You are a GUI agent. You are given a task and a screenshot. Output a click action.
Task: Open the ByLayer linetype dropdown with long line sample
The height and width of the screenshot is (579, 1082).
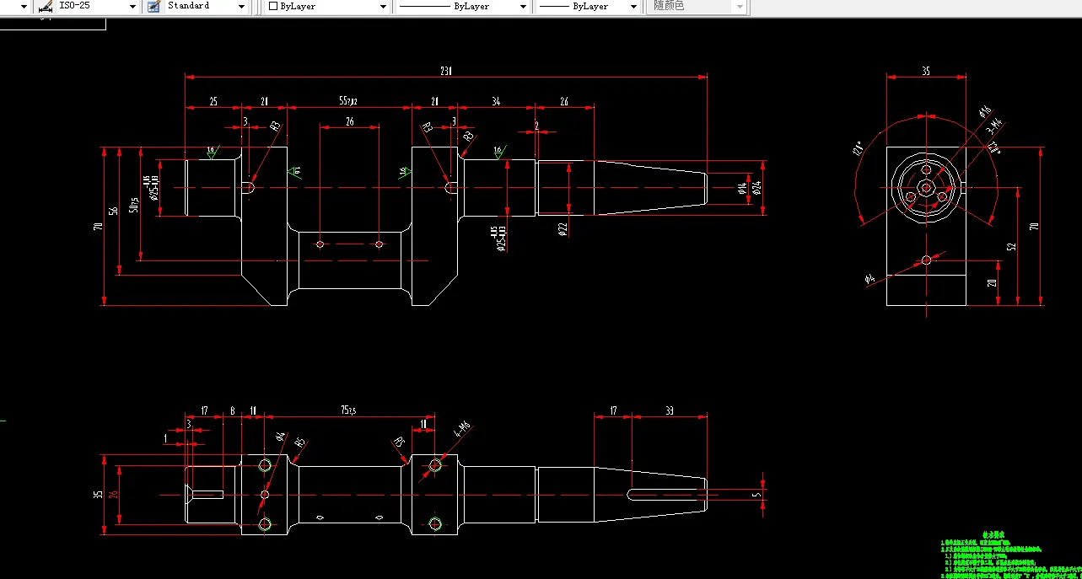pos(524,7)
